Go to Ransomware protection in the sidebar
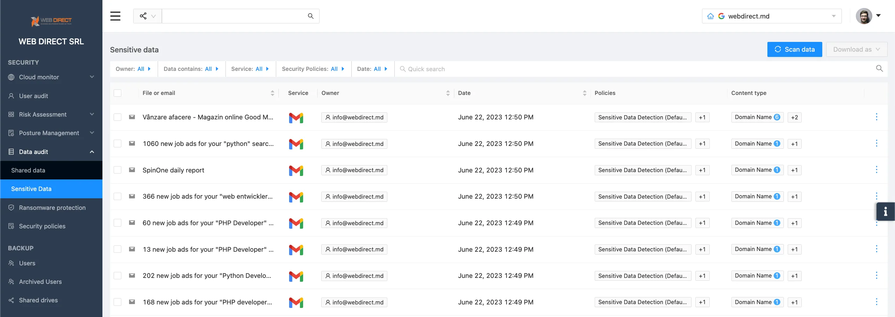This screenshot has height=317, width=895. [x=52, y=208]
